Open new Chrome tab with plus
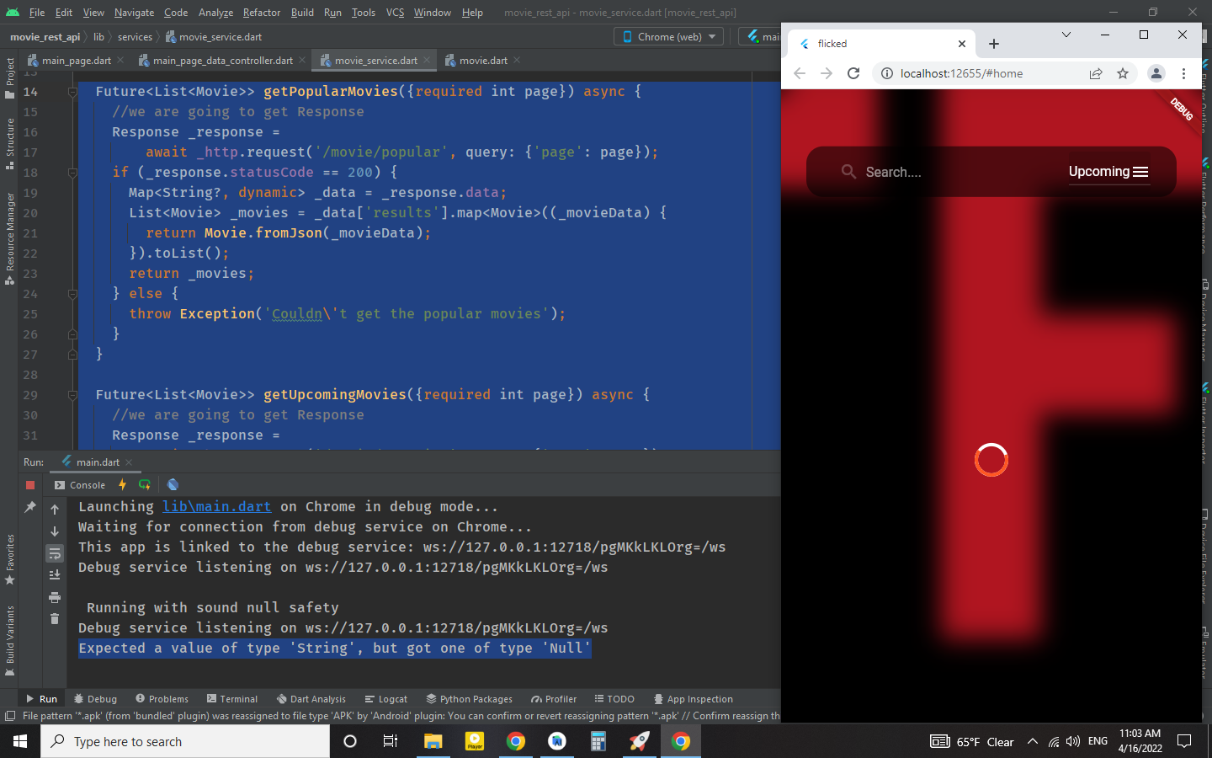 click(x=994, y=44)
